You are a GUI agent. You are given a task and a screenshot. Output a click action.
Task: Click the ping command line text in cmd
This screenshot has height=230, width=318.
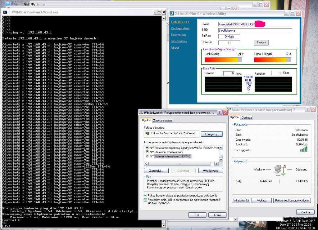click(x=32, y=33)
